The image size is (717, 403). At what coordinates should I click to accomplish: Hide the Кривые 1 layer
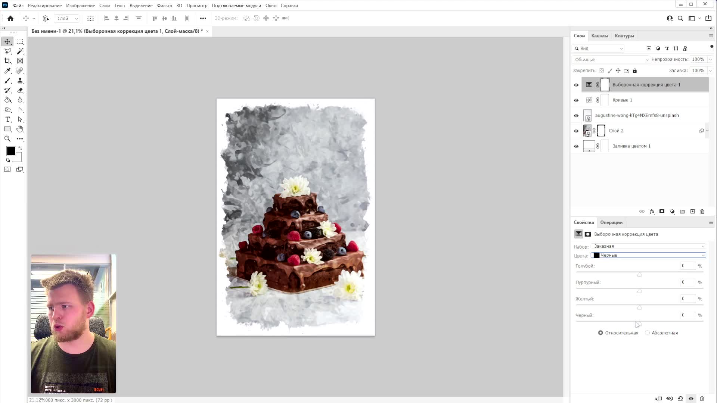576,100
